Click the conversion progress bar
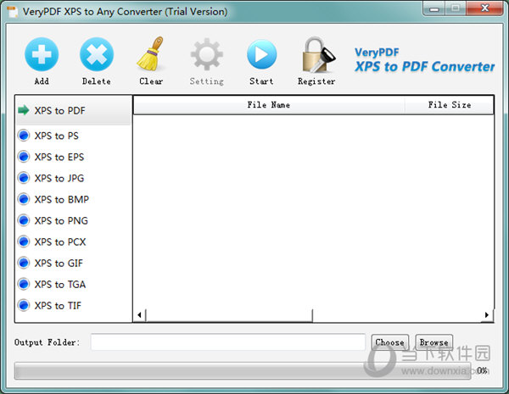 click(242, 370)
